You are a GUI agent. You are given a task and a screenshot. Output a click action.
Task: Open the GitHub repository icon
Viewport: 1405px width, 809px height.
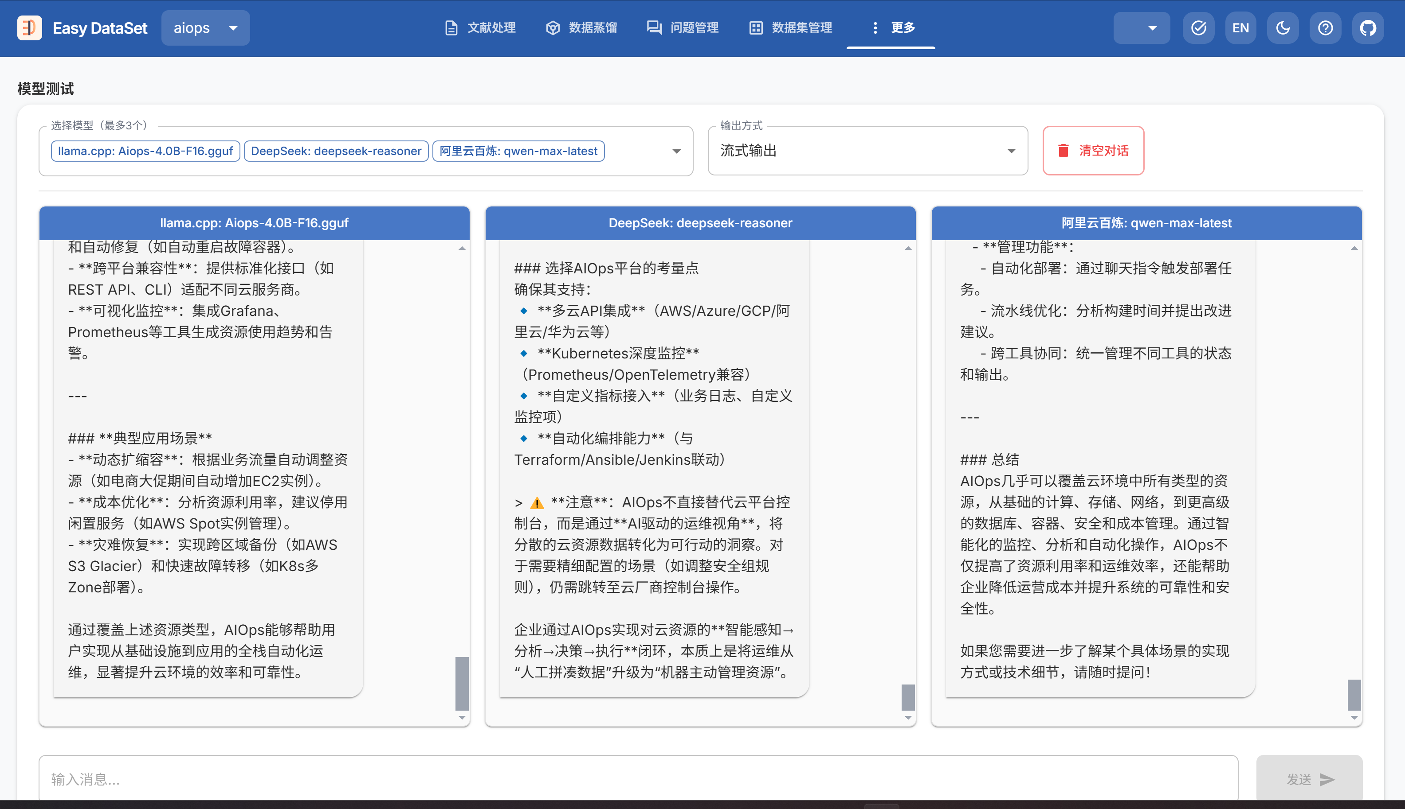(1368, 28)
